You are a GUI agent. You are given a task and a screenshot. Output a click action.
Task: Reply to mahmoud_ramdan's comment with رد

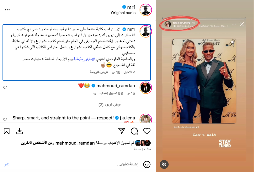(x=95, y=94)
